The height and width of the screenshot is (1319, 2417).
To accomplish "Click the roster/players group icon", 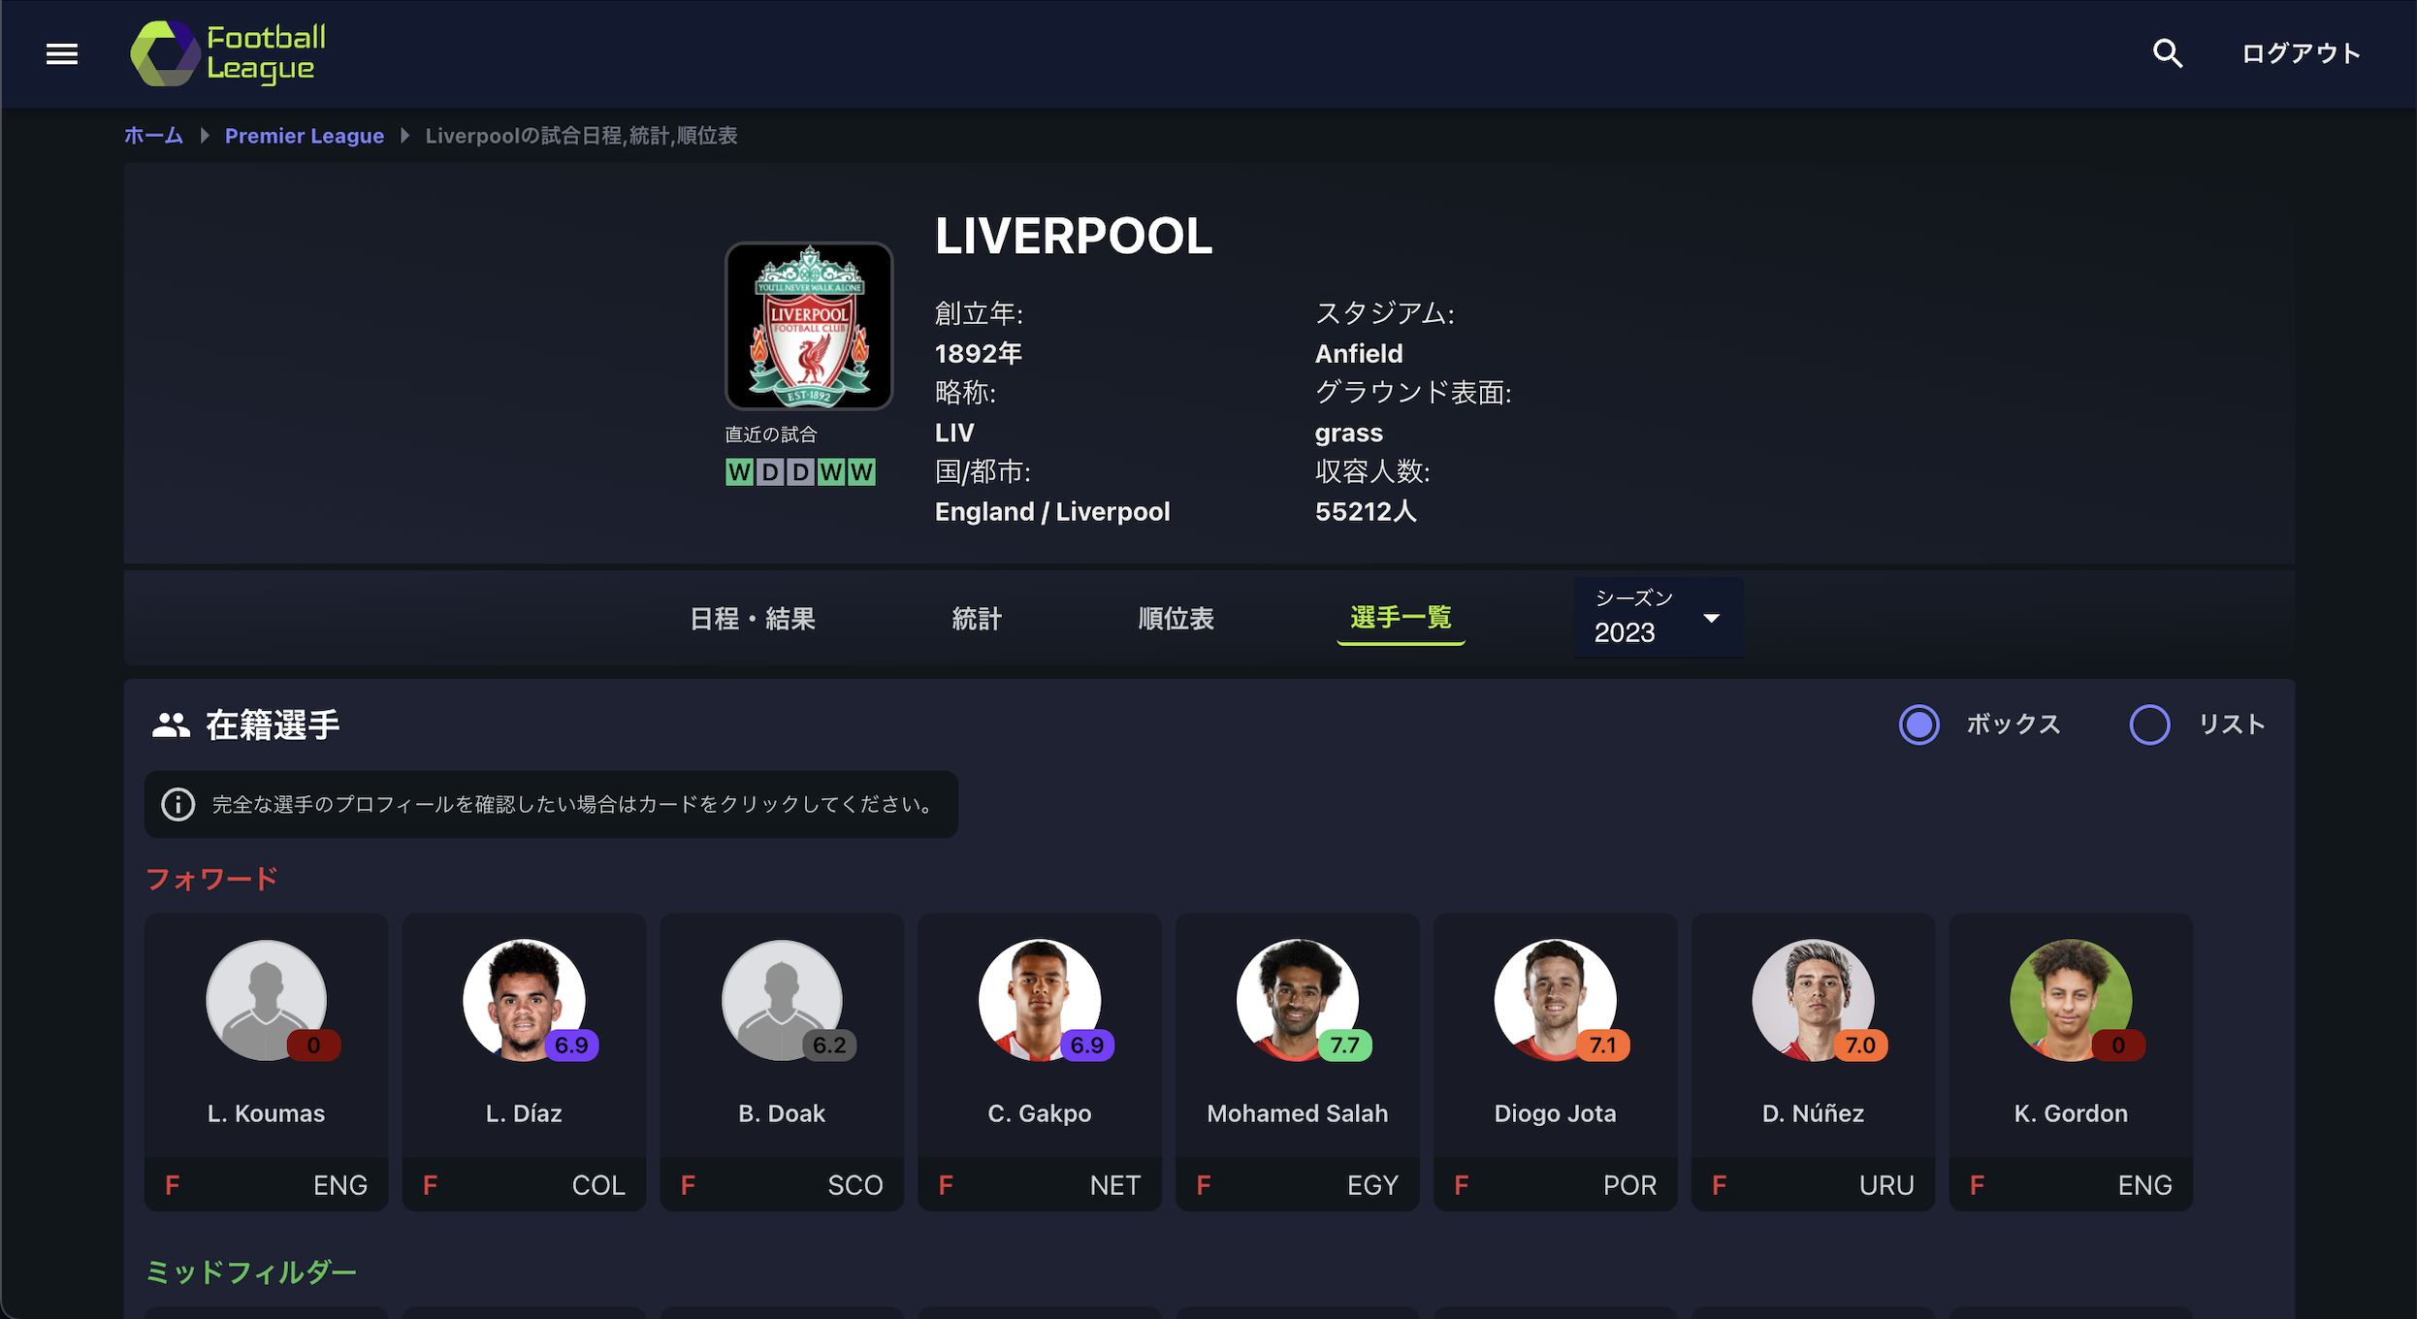I will pyautogui.click(x=169, y=724).
